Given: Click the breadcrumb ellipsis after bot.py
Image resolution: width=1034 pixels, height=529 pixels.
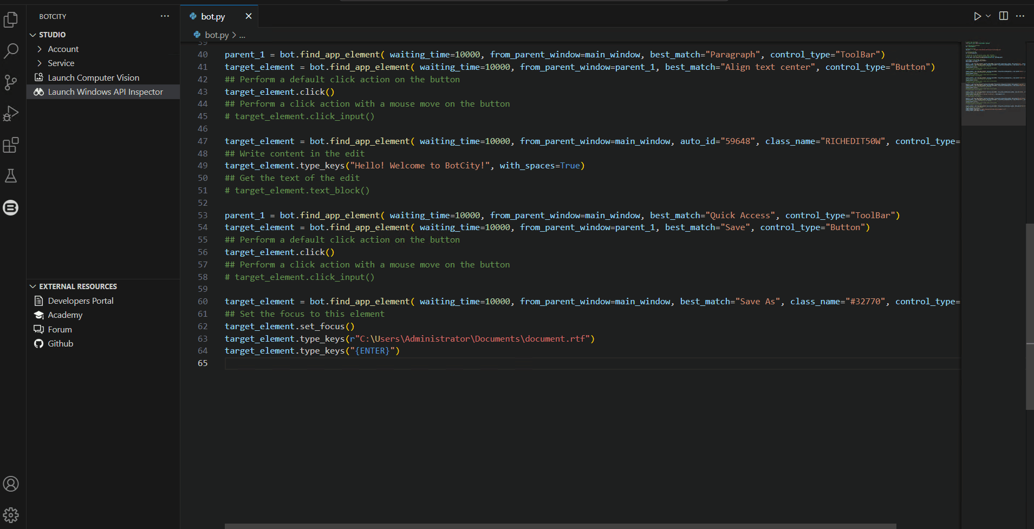Looking at the screenshot, I should [x=242, y=35].
